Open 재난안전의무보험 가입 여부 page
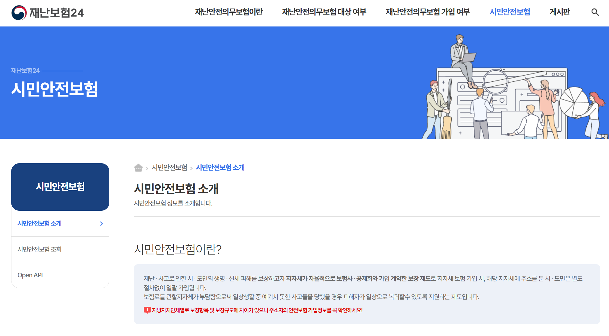Screen dimensions: 609x336 pos(428,12)
